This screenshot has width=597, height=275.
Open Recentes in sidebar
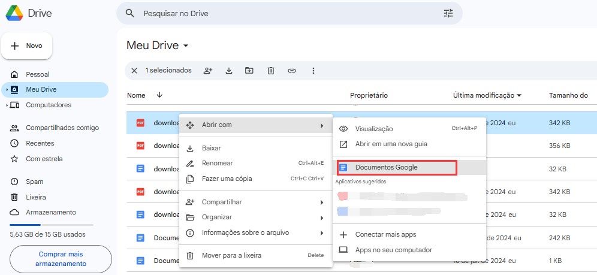tap(55, 143)
